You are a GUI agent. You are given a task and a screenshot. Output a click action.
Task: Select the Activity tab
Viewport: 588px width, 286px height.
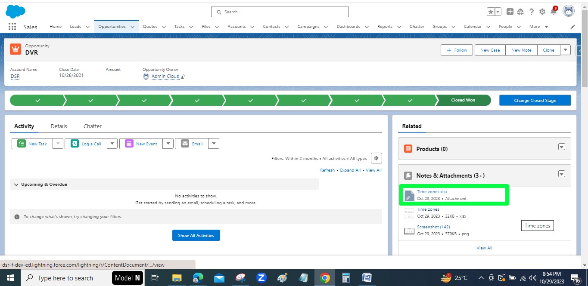[24, 126]
